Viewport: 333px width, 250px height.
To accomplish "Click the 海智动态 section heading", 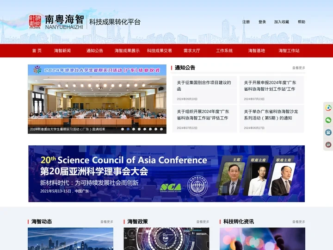I will tap(42, 221).
